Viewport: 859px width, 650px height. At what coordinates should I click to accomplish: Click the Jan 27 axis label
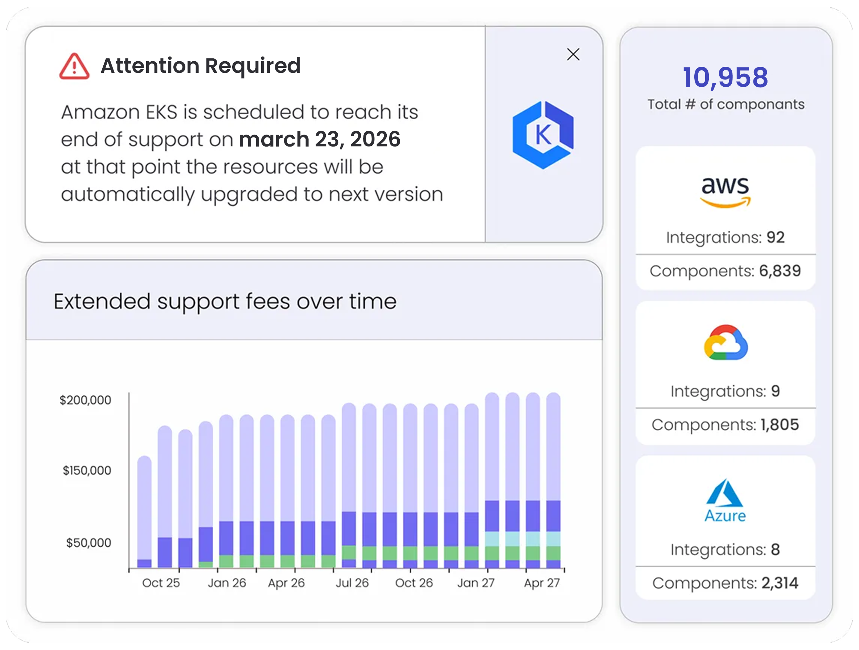476,583
